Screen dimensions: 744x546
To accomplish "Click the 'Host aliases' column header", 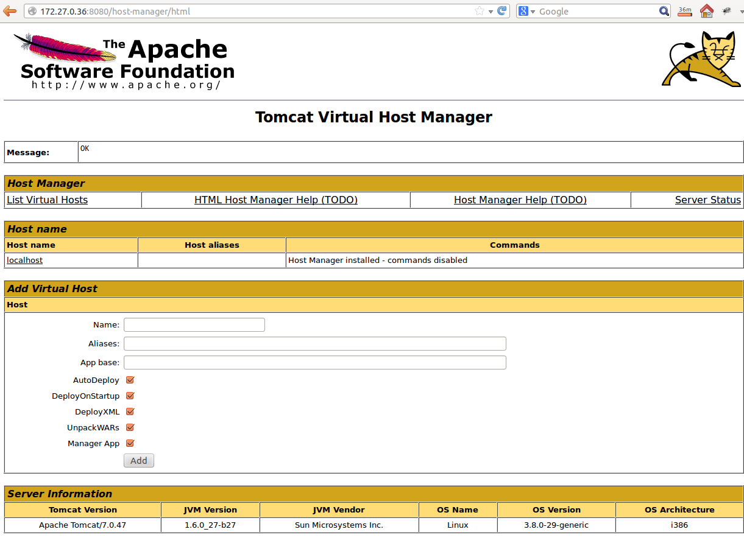I will 212,245.
